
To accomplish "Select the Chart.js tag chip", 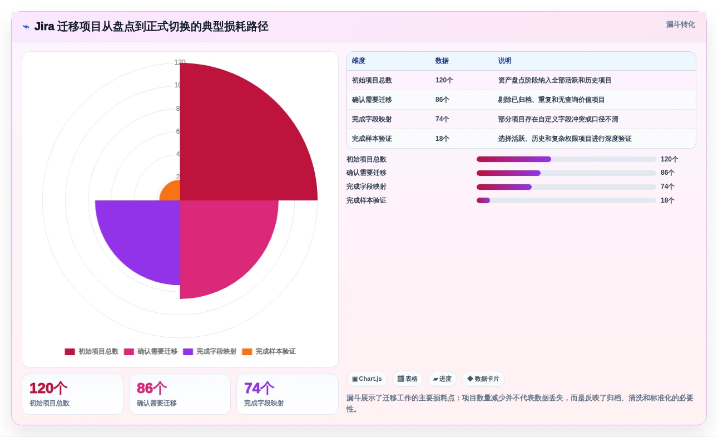I will pyautogui.click(x=367, y=379).
